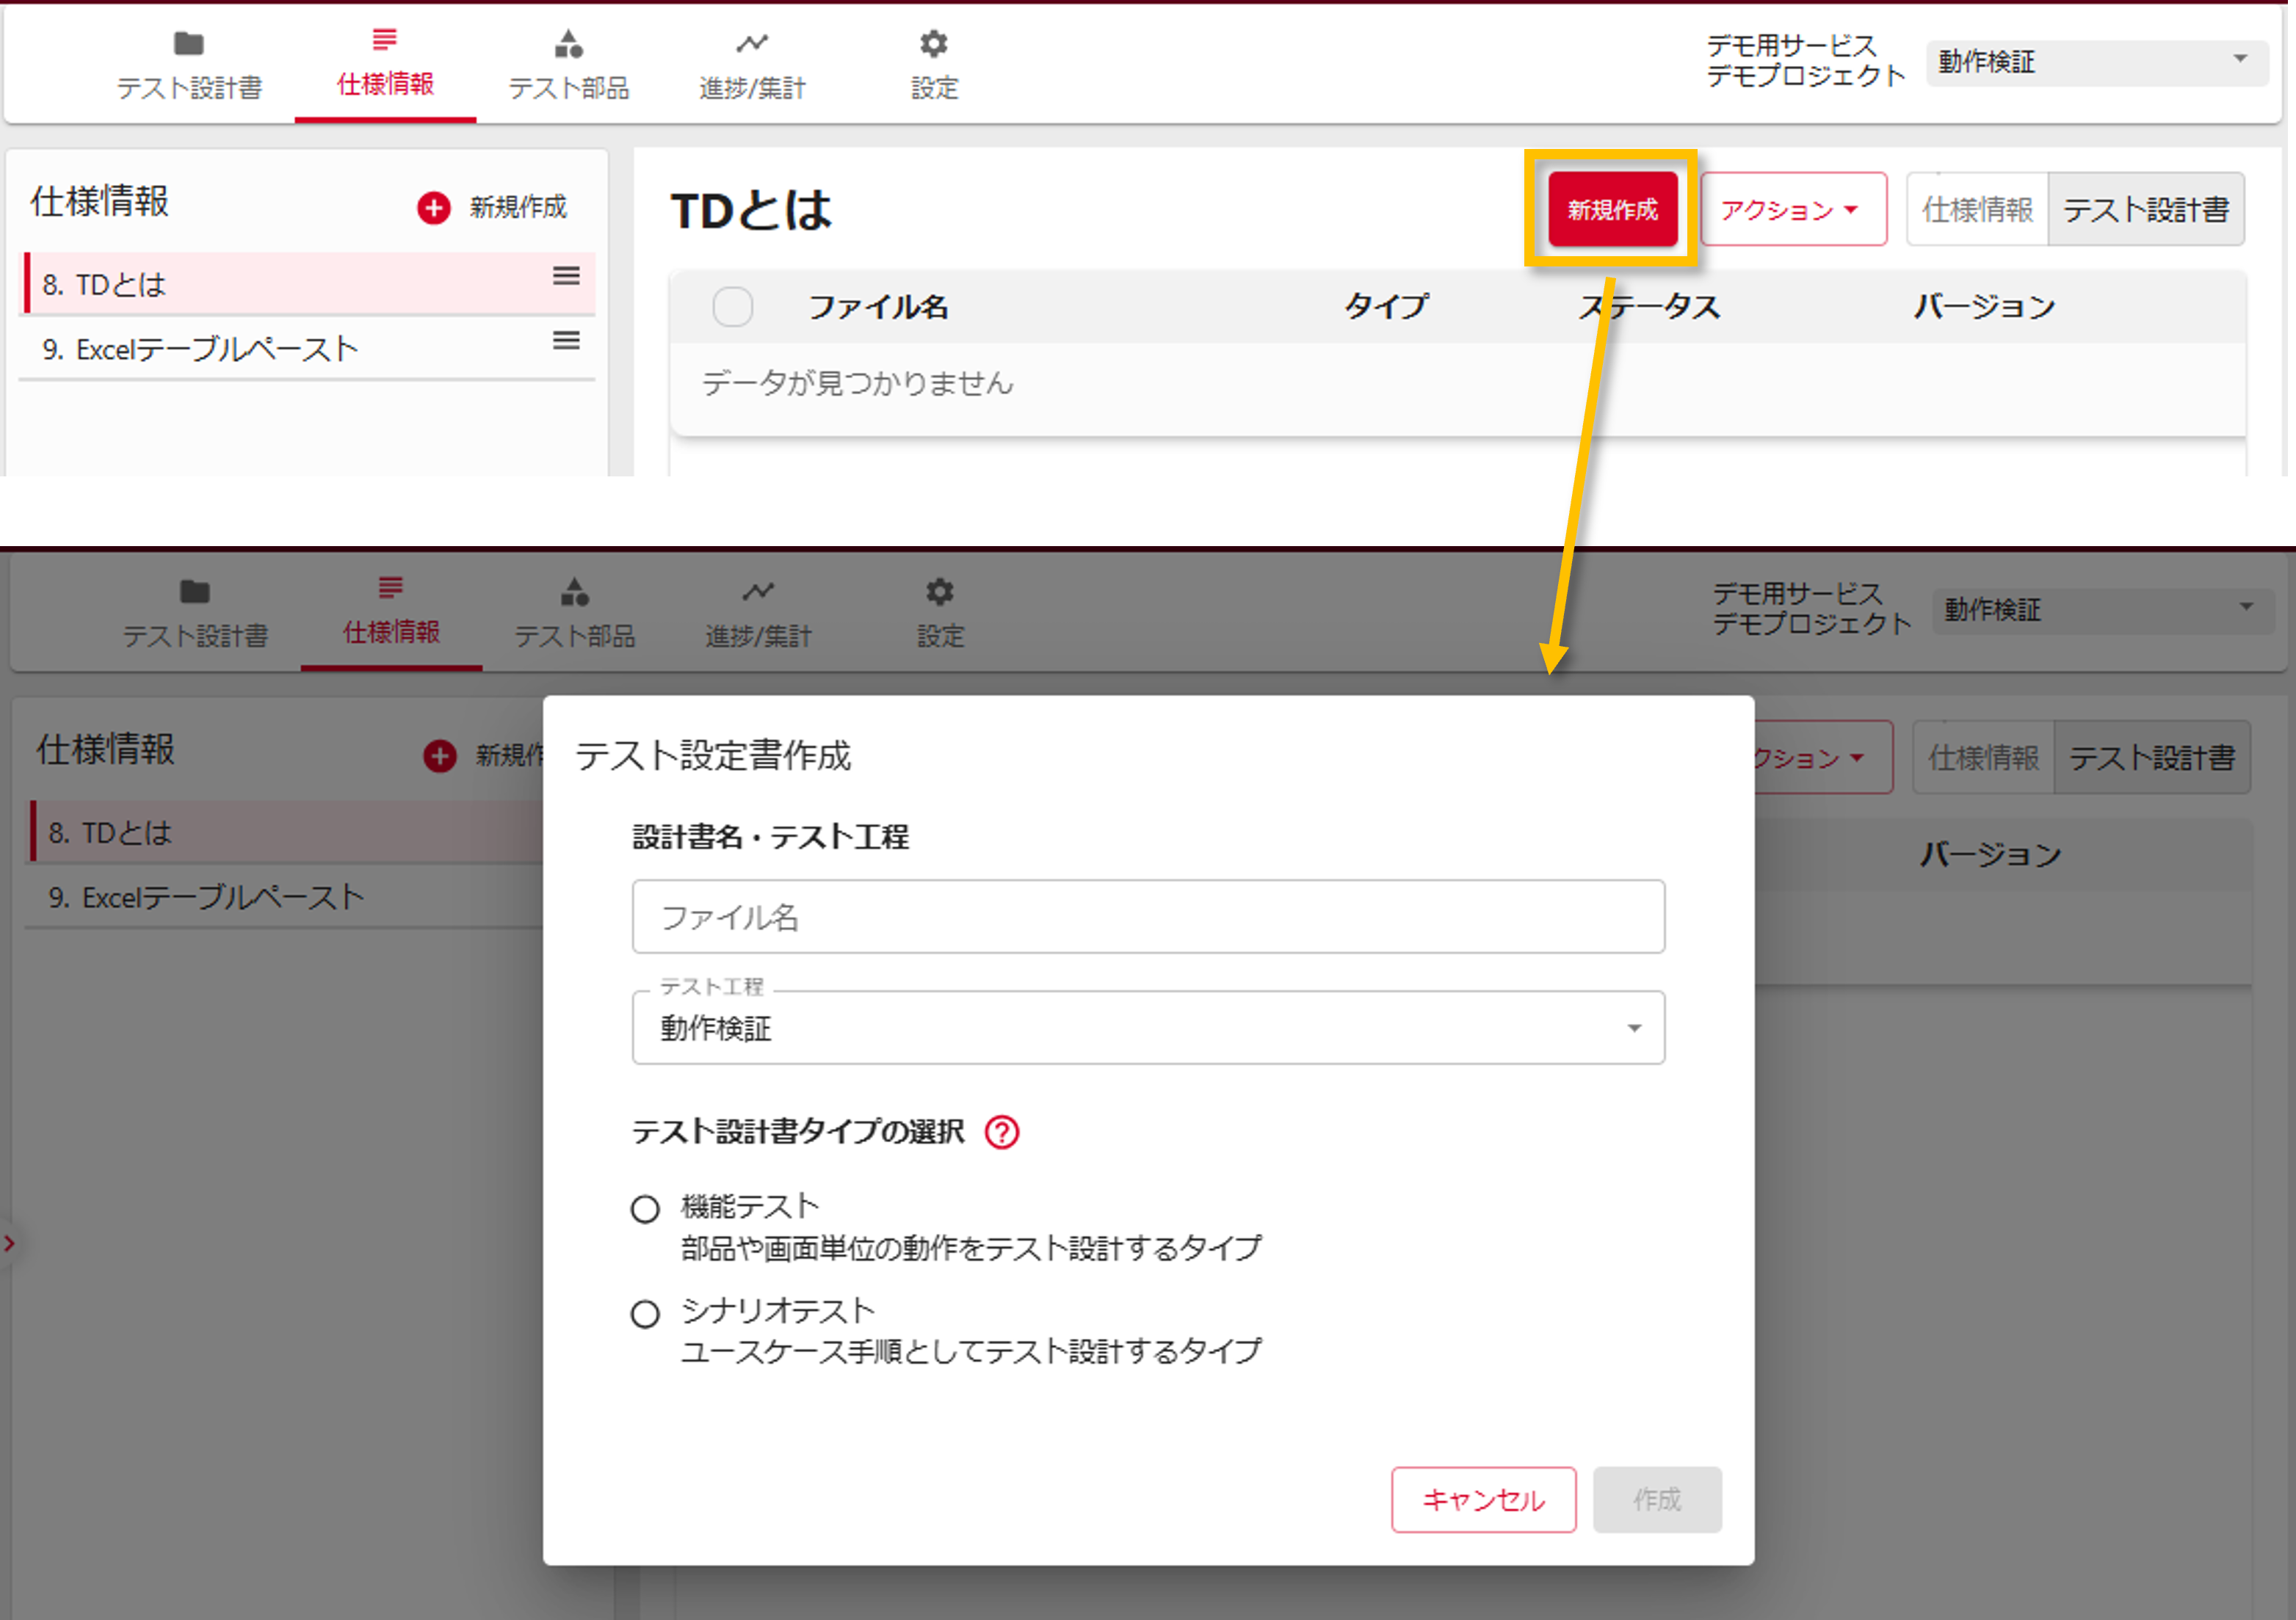Screen dimensions: 2296x1620
Task: Open hamburger menu for '9. Excelテーブルペースト' row
Action: pyautogui.click(x=566, y=341)
